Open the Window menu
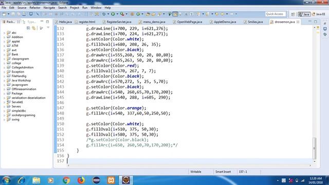The image size is (329, 185). coord(96,8)
